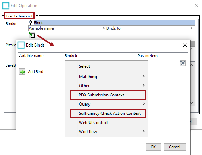
Task: Close the Edit Operation window
Action: tap(196, 5)
